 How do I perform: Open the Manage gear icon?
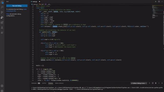point(2,91)
